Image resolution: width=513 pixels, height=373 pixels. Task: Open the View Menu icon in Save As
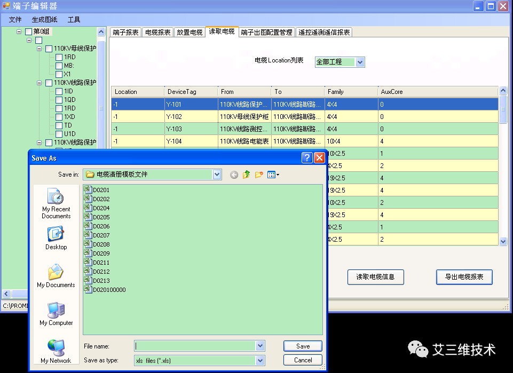pos(271,174)
